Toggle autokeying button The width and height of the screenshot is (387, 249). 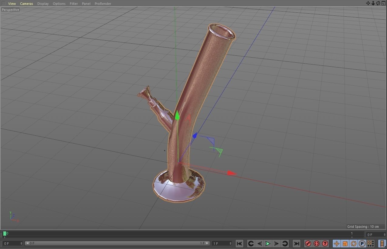317,244
